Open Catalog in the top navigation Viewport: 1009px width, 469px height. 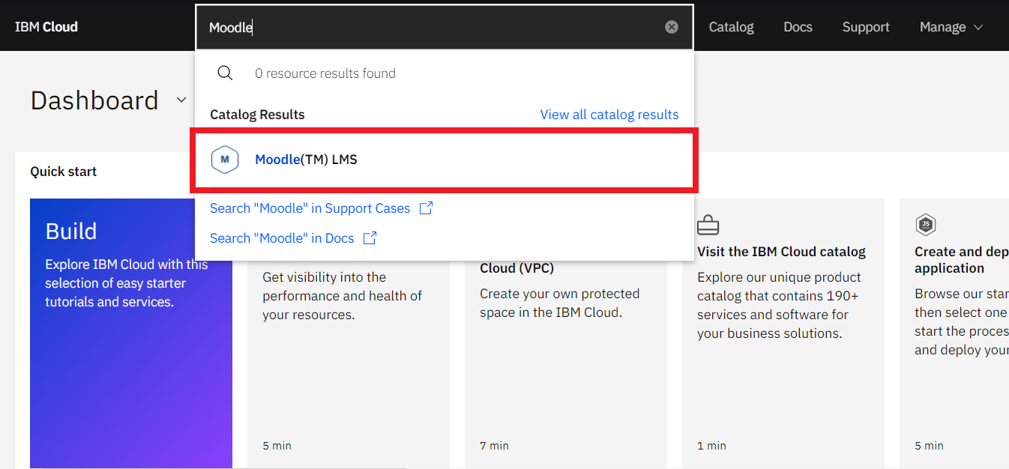click(x=731, y=27)
